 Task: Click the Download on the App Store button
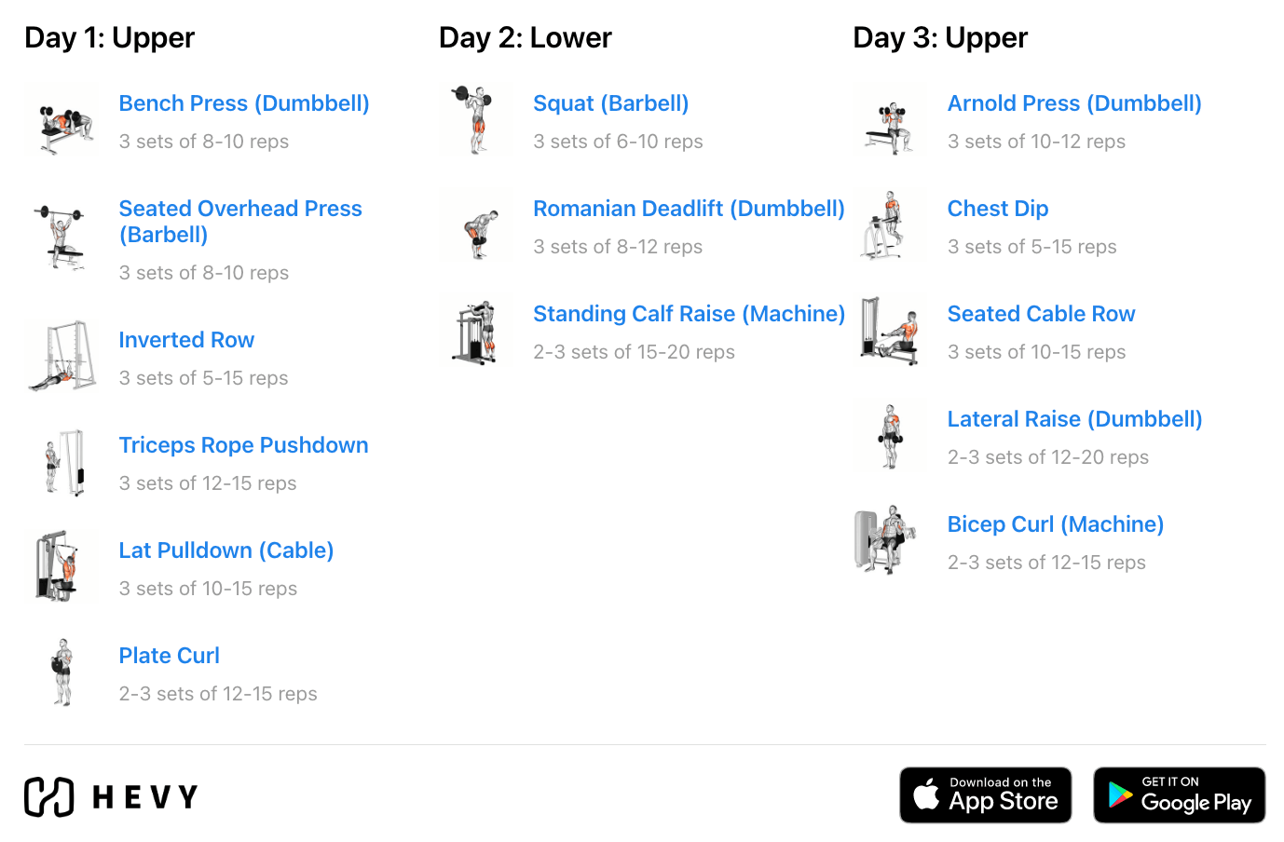pyautogui.click(x=986, y=794)
